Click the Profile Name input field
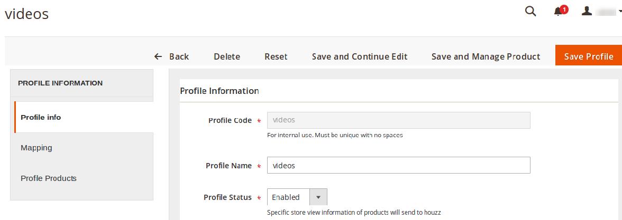Screen dimensions: 622x220 tap(398, 165)
